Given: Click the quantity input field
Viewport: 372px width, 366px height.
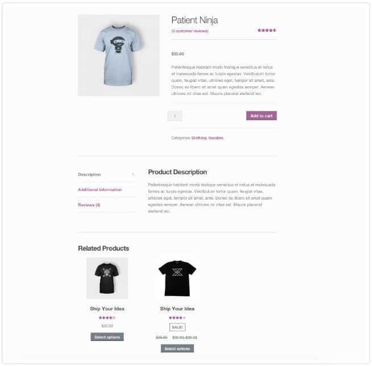Looking at the screenshot, I should [175, 116].
